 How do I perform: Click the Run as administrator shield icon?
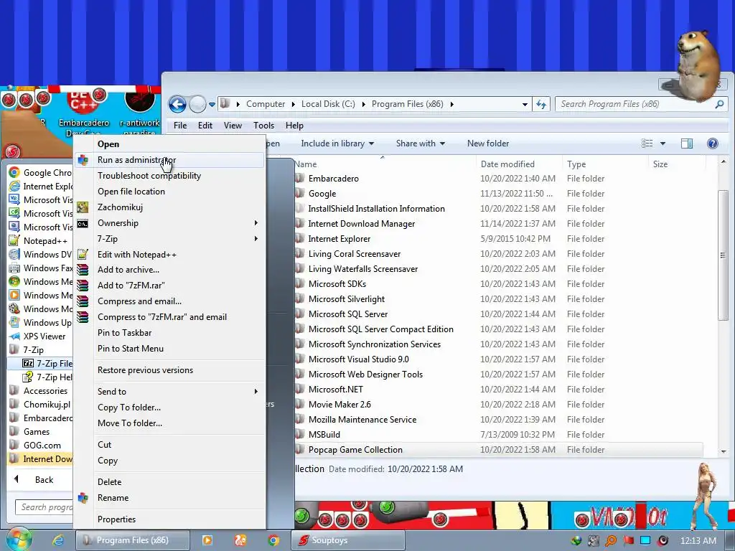pos(83,160)
